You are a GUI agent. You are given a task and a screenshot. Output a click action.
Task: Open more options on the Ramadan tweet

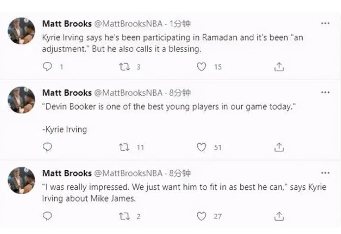pos(325,23)
